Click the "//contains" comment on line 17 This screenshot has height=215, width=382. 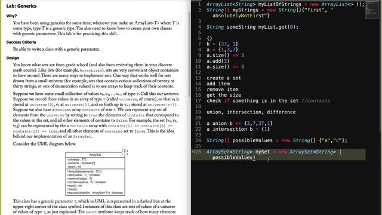point(316,101)
